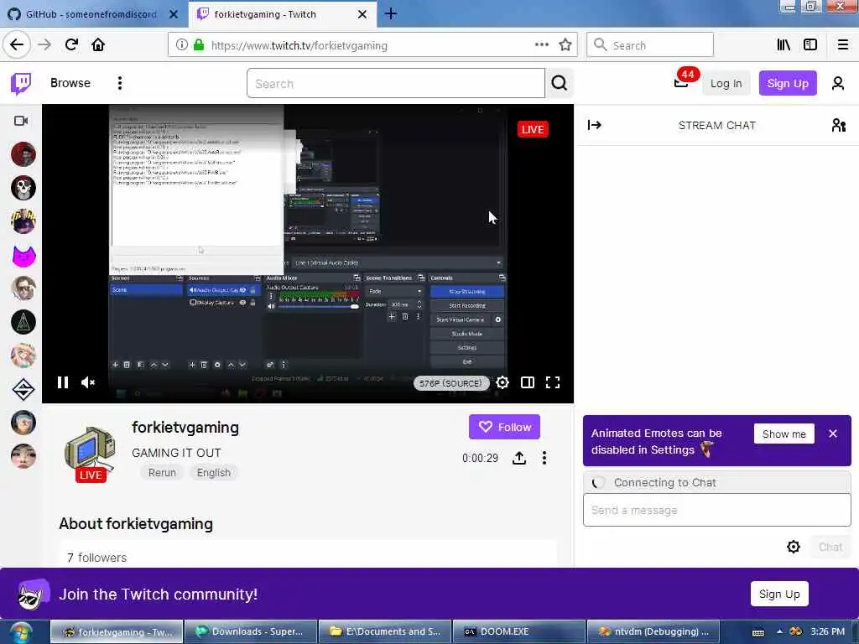Click Sign Up in the purple banner
This screenshot has width=859, height=644.
(x=779, y=594)
